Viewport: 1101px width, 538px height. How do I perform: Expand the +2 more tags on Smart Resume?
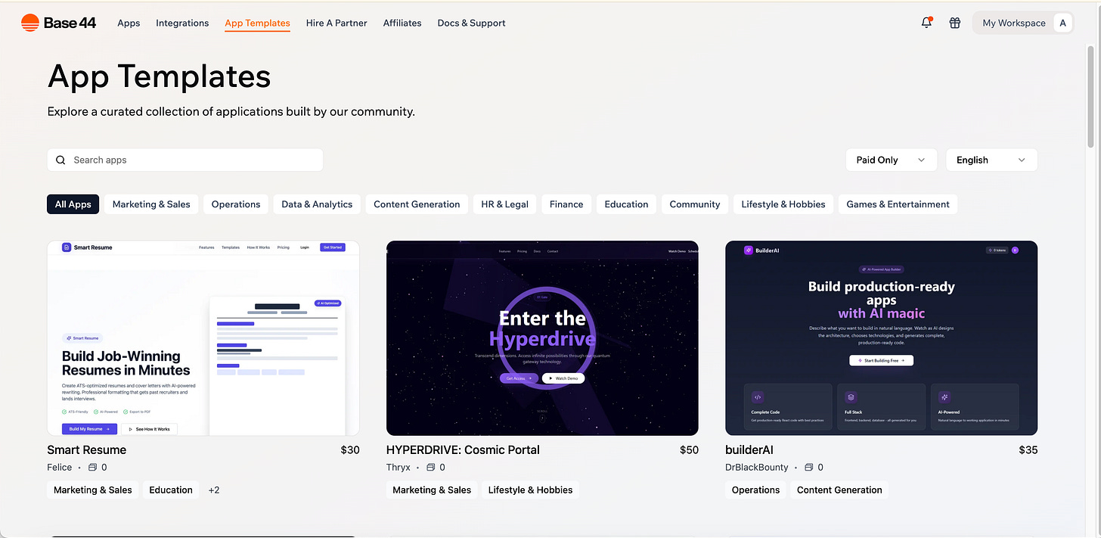tap(214, 490)
